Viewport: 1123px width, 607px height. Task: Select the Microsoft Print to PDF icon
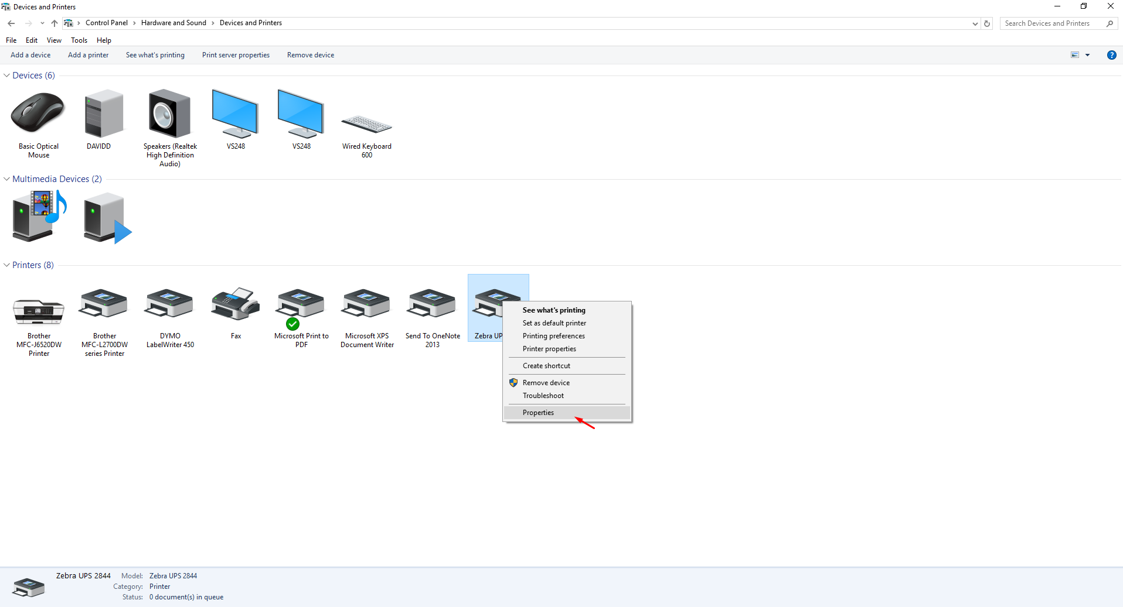click(x=301, y=303)
